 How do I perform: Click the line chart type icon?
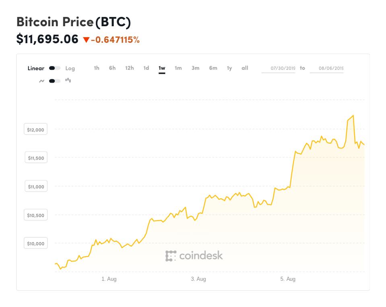(x=41, y=81)
